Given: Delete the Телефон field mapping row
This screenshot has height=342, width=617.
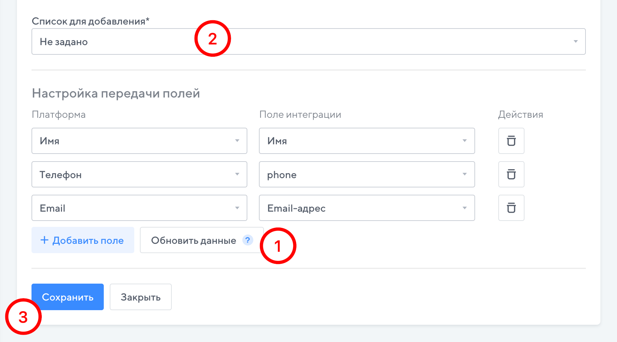Looking at the screenshot, I should pyautogui.click(x=511, y=174).
